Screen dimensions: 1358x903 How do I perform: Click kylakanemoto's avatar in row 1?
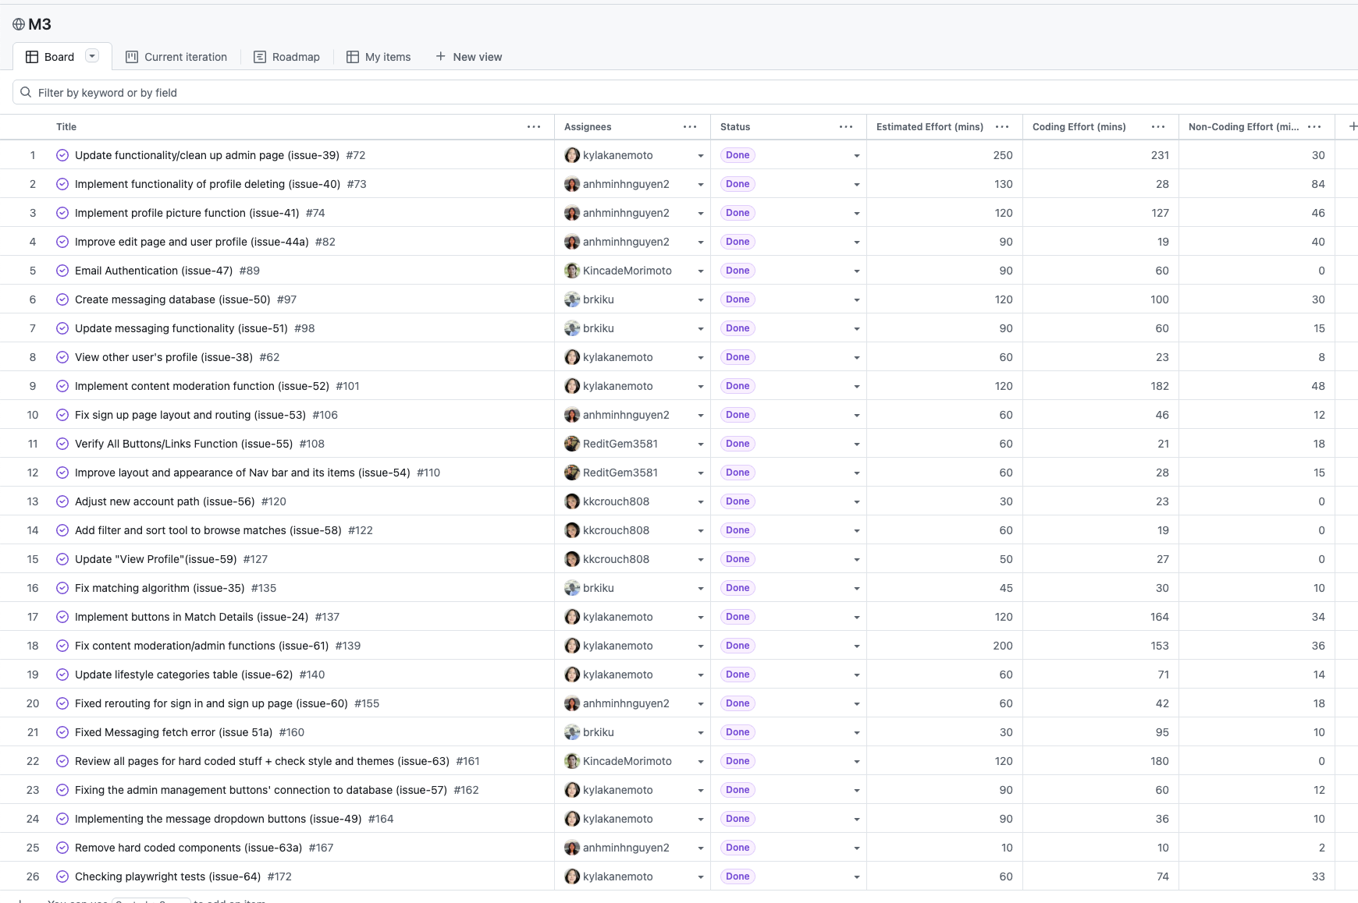click(x=572, y=155)
